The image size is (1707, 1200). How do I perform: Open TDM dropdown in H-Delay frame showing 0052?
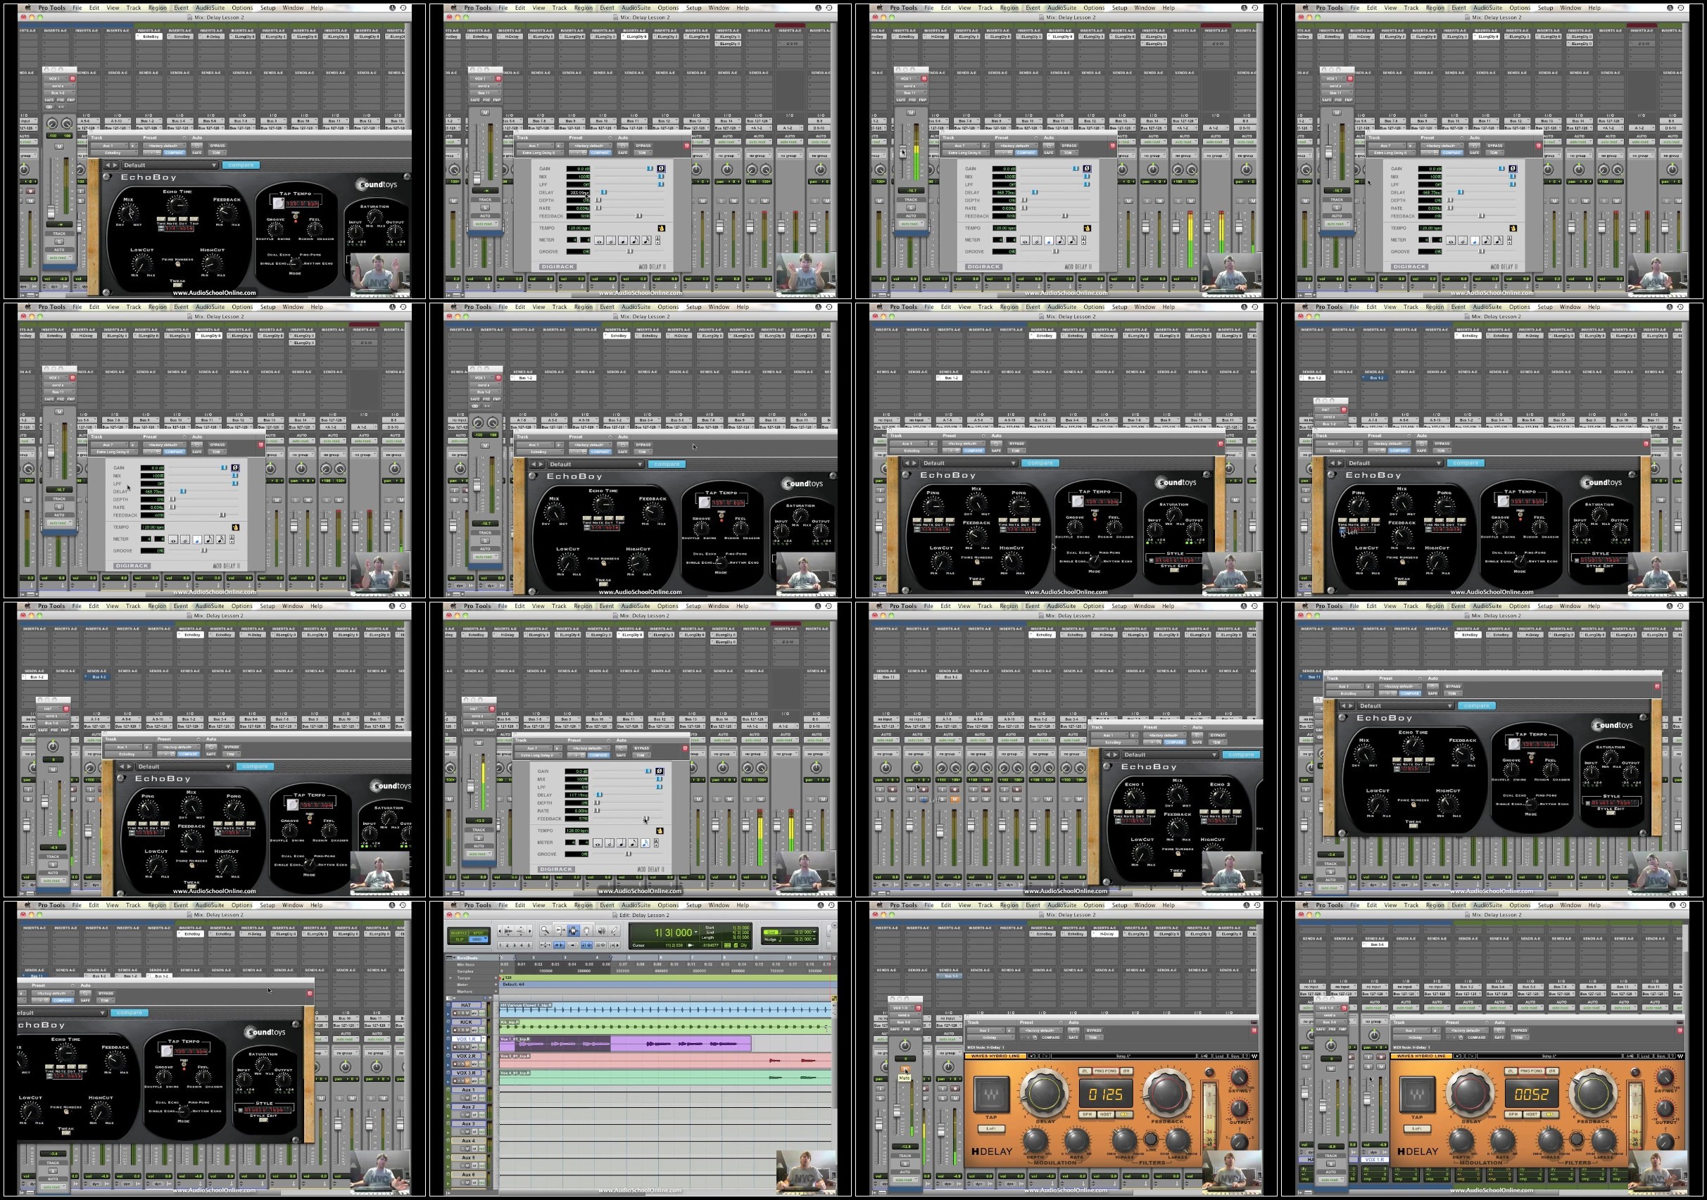[1520, 1038]
